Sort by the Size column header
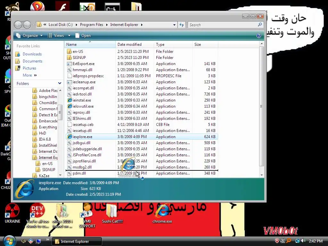This screenshot has width=328, height=246. click(205, 45)
